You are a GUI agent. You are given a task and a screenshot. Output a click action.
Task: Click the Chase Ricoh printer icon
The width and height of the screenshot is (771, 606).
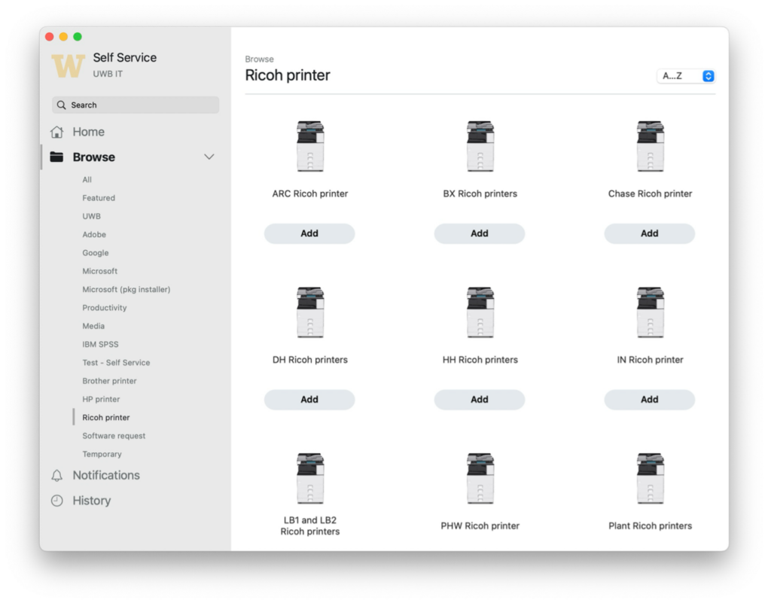(x=650, y=146)
